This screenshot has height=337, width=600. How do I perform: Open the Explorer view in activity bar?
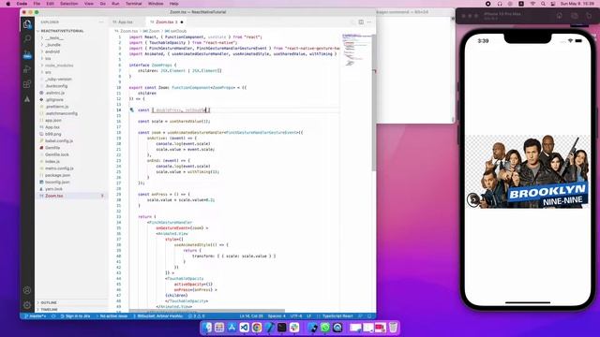[27, 24]
